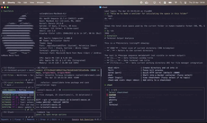Click the muted microphone menu bar icon
Image resolution: width=207 pixels, height=123 pixels.
coord(160,2)
